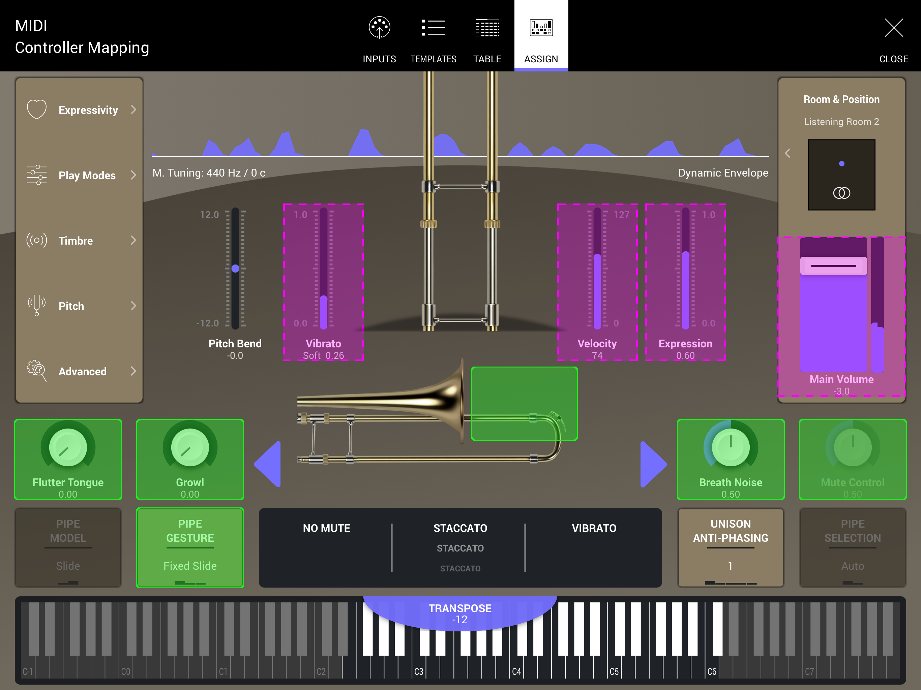Click the Dynamic Envelope label
Image resolution: width=921 pixels, height=690 pixels.
point(723,173)
